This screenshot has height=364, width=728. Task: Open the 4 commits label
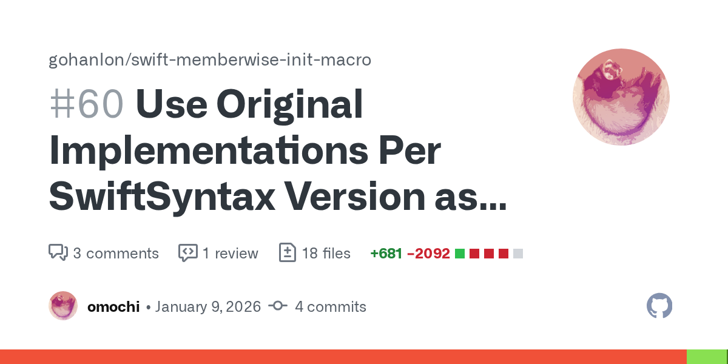(x=331, y=306)
